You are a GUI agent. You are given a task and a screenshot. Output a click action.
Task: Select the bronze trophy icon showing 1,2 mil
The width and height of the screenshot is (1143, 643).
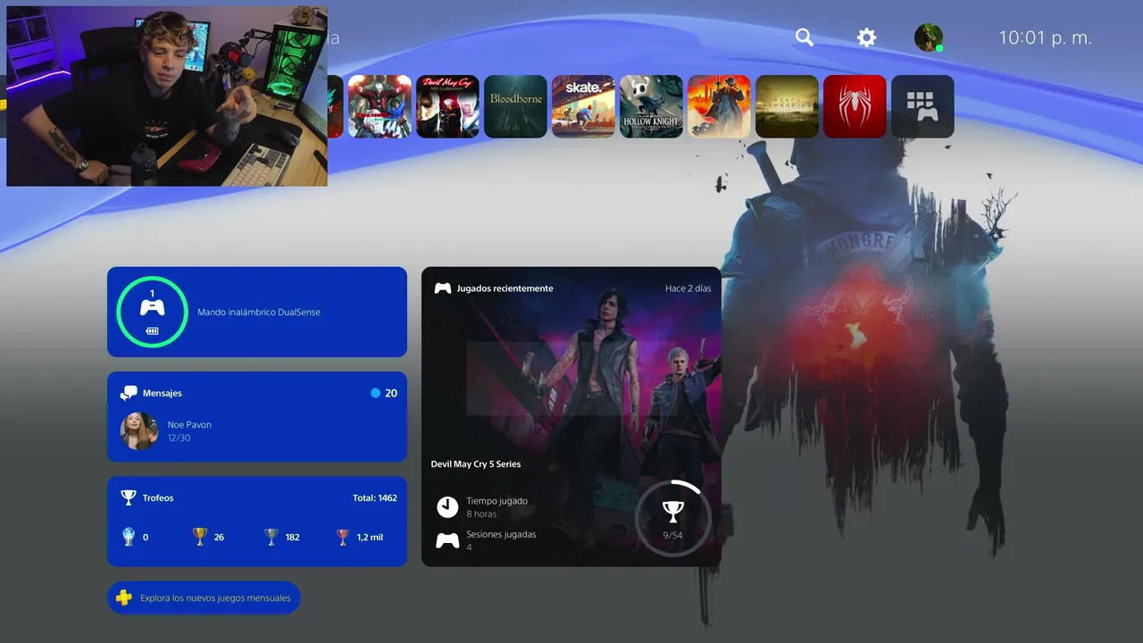coord(342,537)
